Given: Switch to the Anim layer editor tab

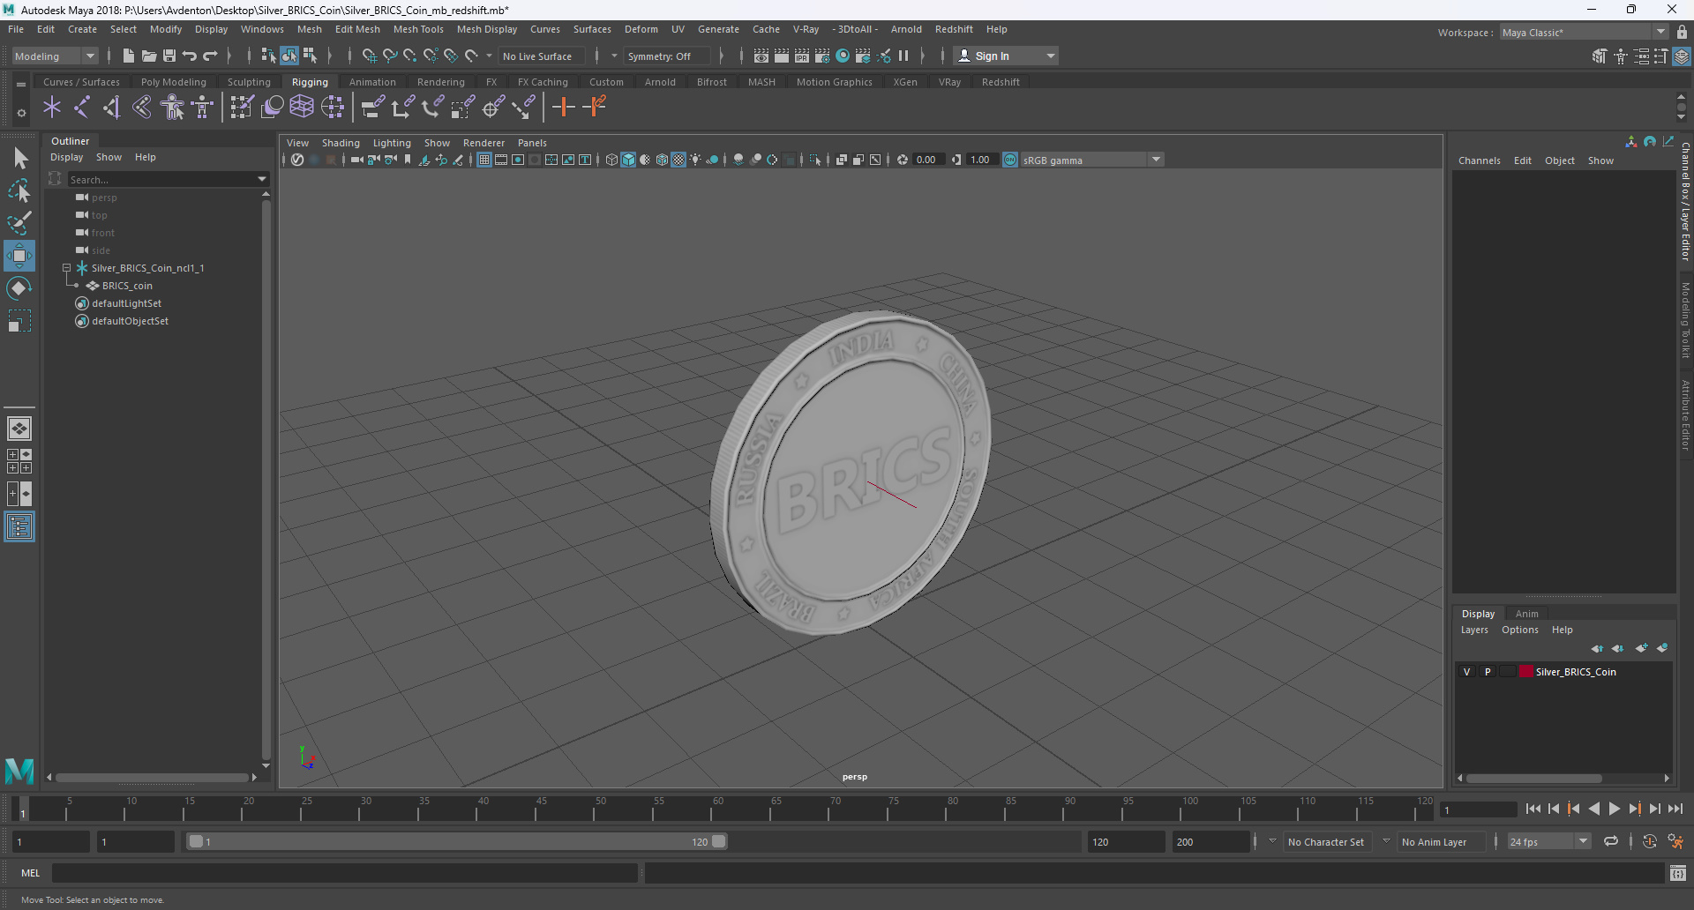Looking at the screenshot, I should click(x=1526, y=614).
